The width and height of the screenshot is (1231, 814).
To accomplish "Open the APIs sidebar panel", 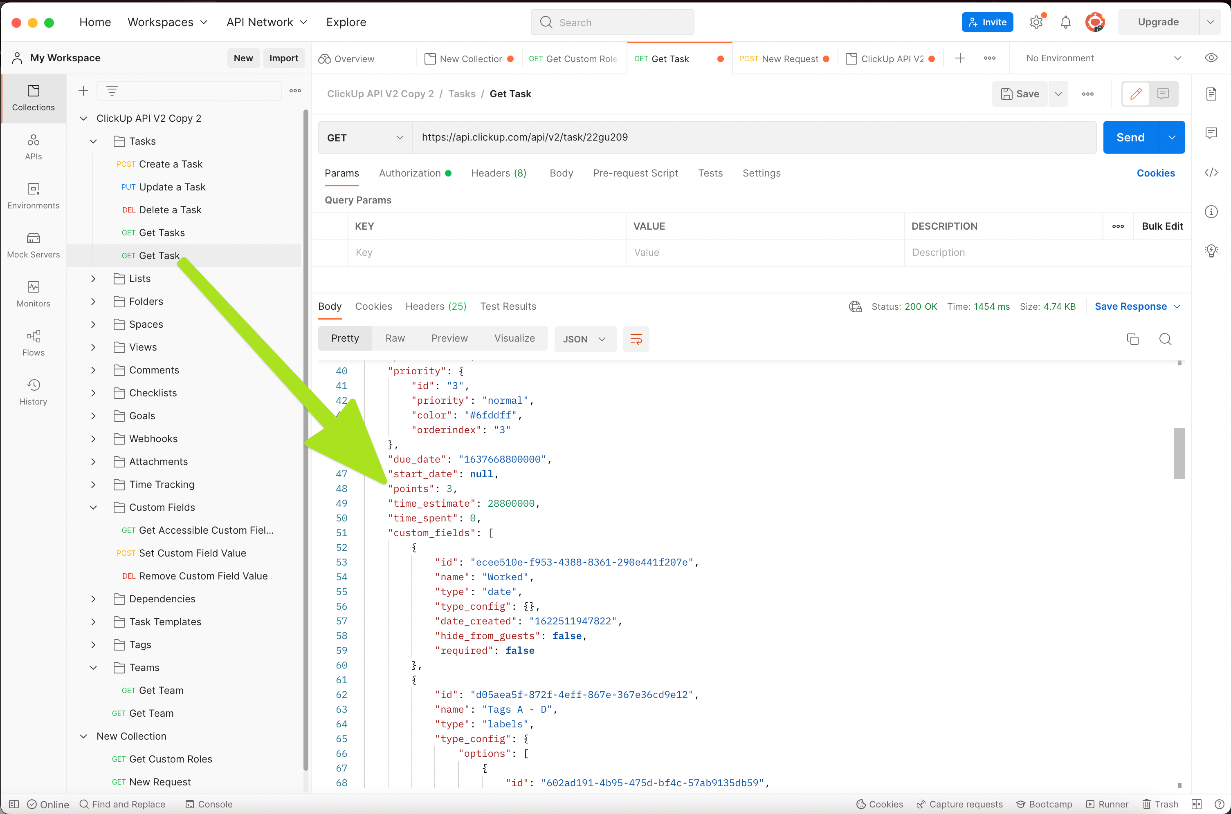I will 33,147.
